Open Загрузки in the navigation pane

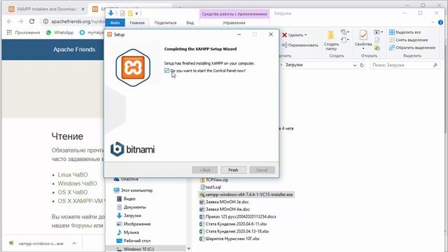[129, 216]
